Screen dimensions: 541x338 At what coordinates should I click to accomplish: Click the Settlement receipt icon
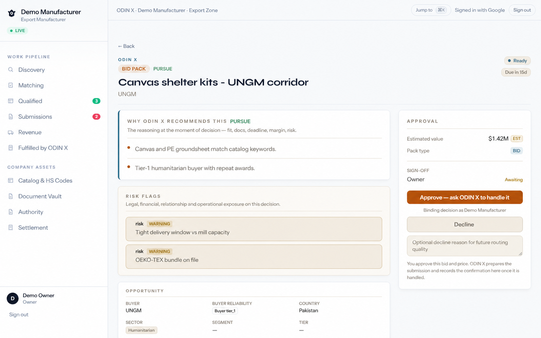tap(11, 228)
